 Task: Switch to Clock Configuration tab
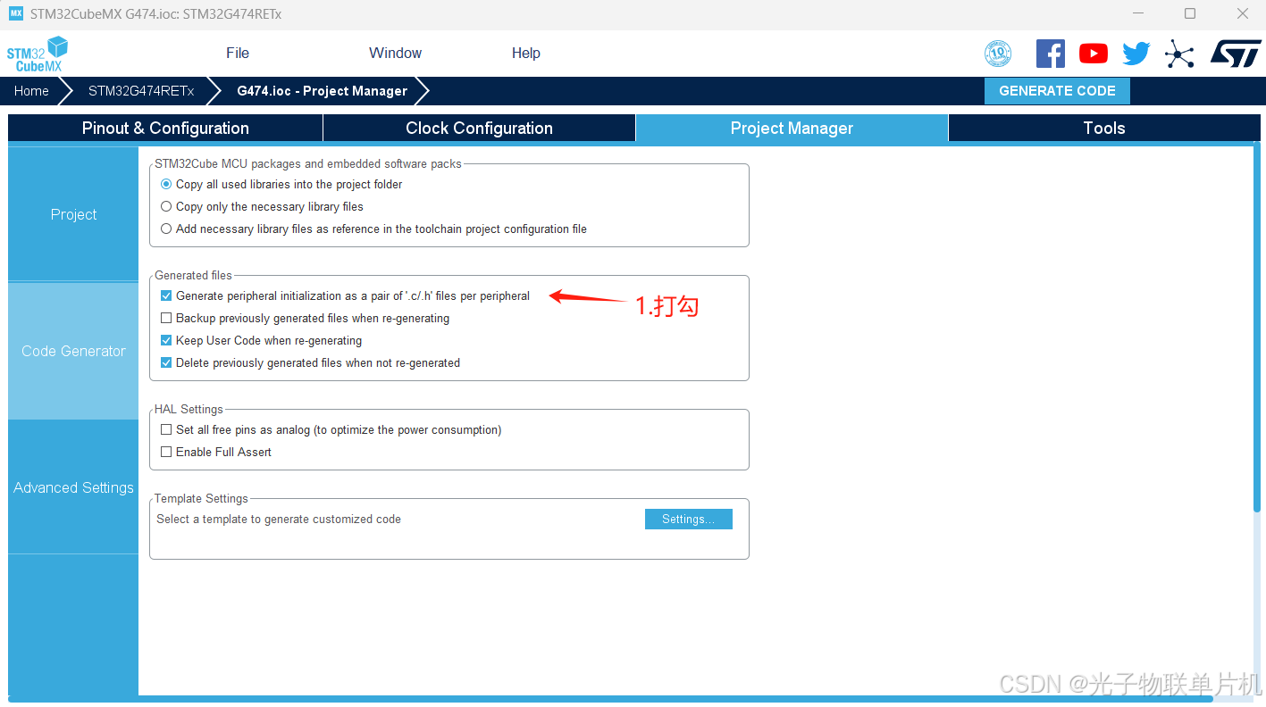(x=479, y=128)
